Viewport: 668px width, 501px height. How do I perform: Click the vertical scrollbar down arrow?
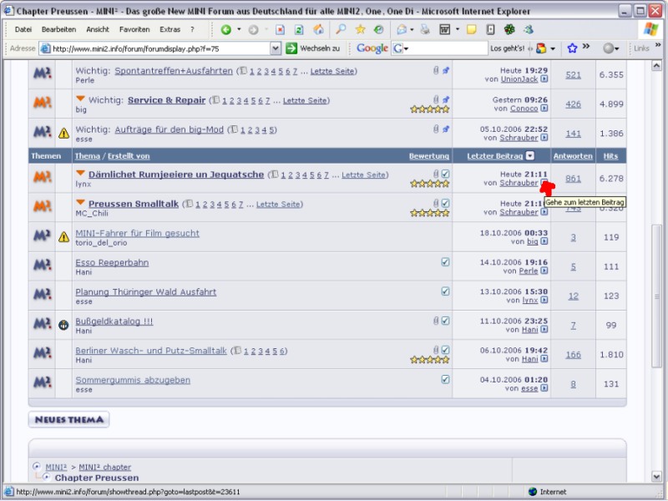tap(656, 477)
